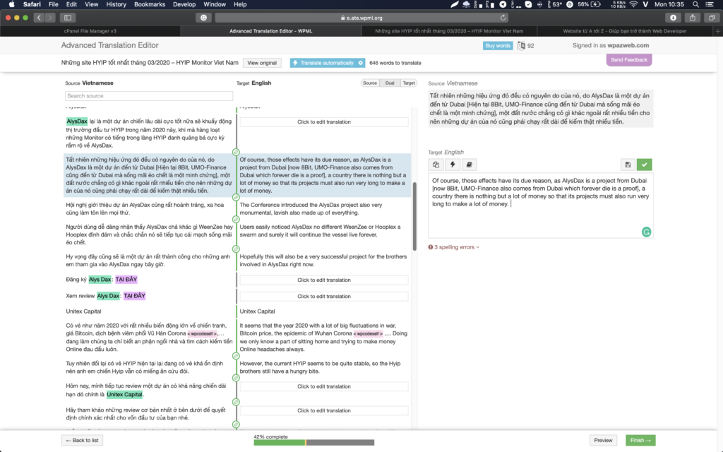Click 'Click to edit translation' for Đăng ký row
Image resolution: width=723 pixels, height=452 pixels.
click(323, 280)
